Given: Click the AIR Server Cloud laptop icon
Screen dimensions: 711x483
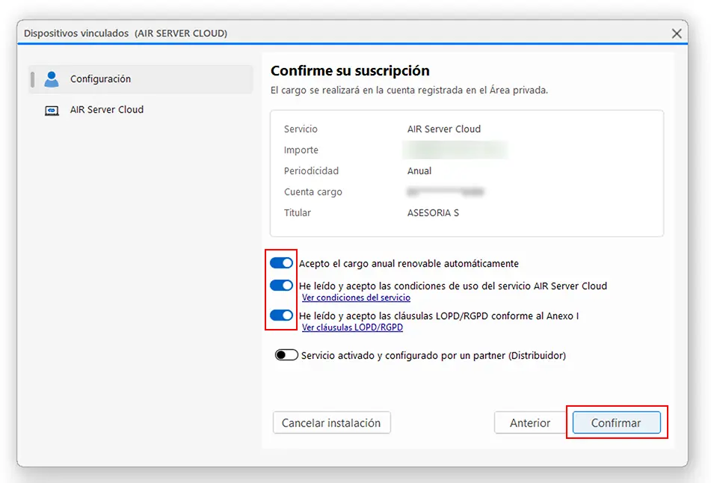Looking at the screenshot, I should [x=52, y=110].
